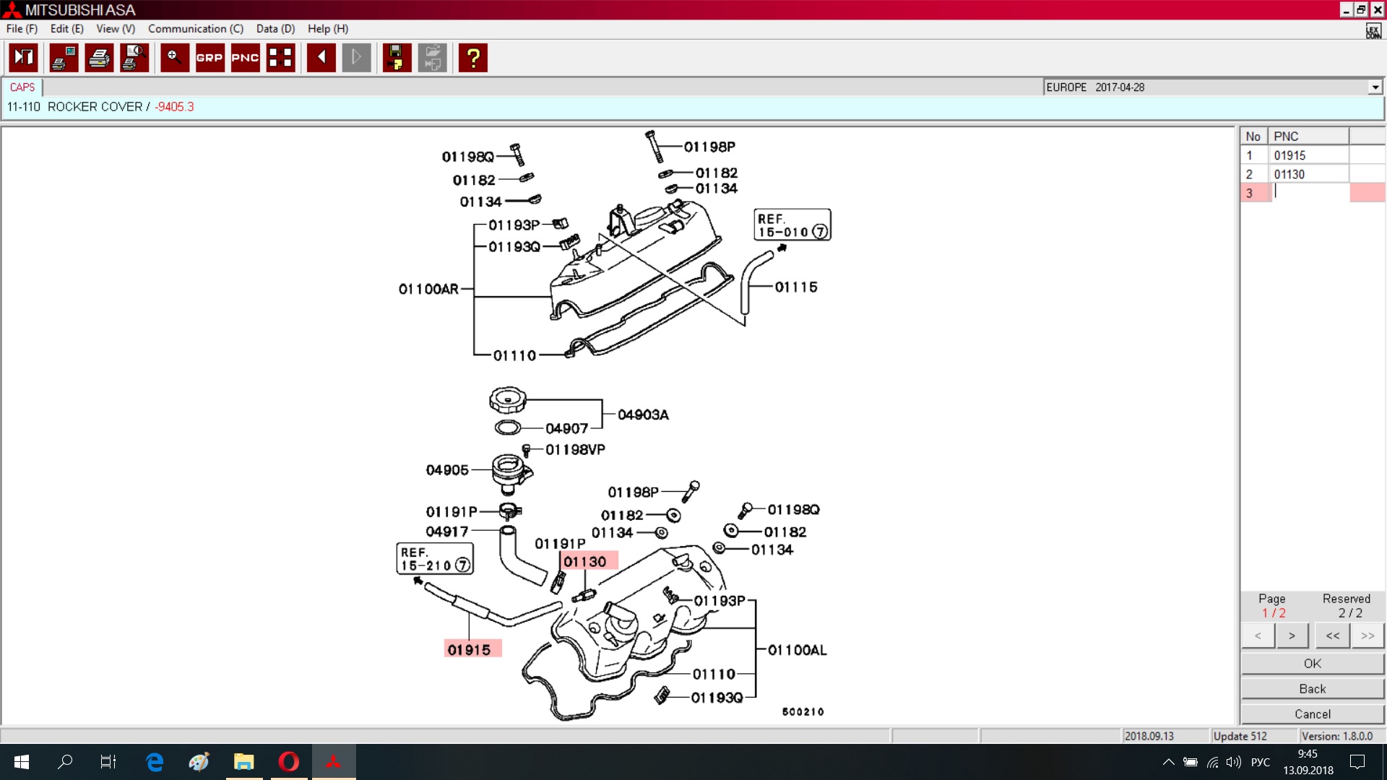
Task: Open the yellow question mark help
Action: 473,58
